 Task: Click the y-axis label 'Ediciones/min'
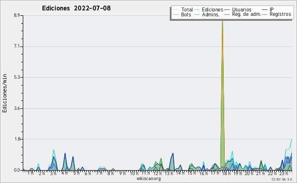tap(4, 93)
